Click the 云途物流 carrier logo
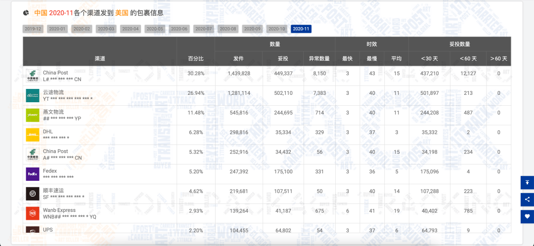 point(33,96)
